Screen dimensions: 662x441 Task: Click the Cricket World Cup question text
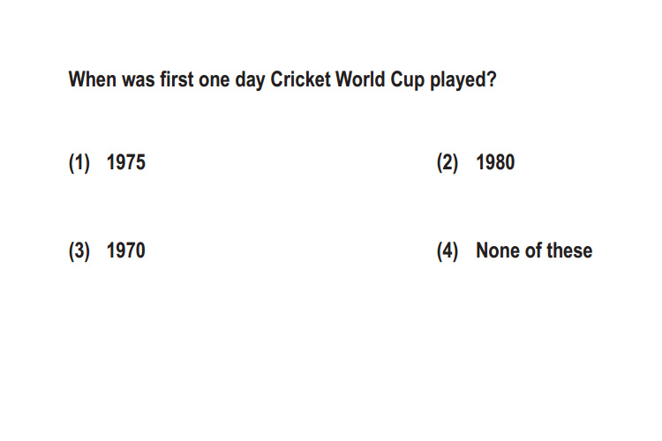282,79
